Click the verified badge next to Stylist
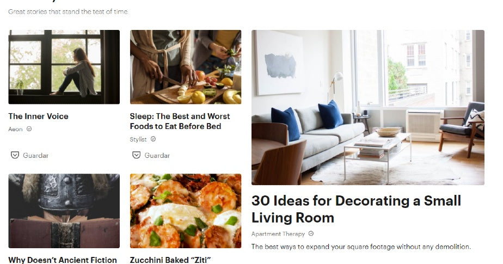This screenshot has width=503, height=264. click(154, 139)
